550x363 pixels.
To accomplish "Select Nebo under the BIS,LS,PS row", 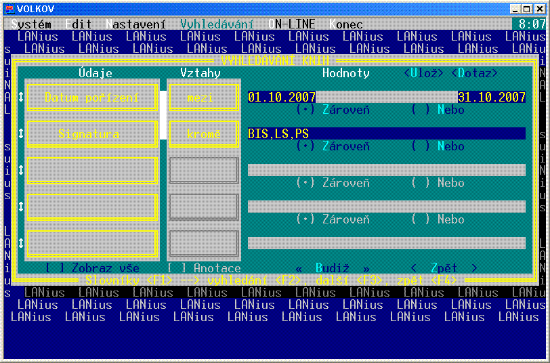I will click(438, 146).
